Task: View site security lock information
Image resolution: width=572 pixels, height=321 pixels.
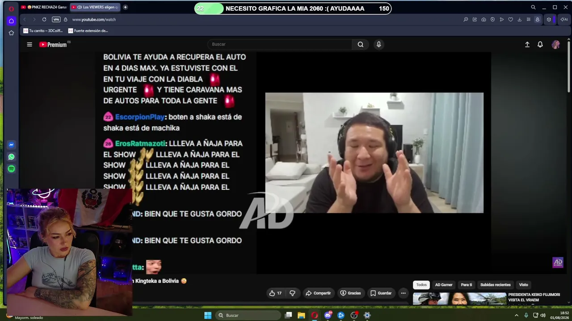Action: point(65,20)
